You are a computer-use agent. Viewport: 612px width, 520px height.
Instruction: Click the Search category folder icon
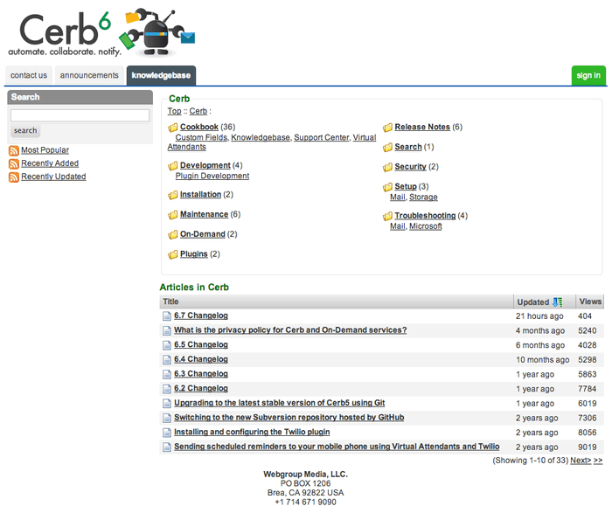tap(387, 147)
